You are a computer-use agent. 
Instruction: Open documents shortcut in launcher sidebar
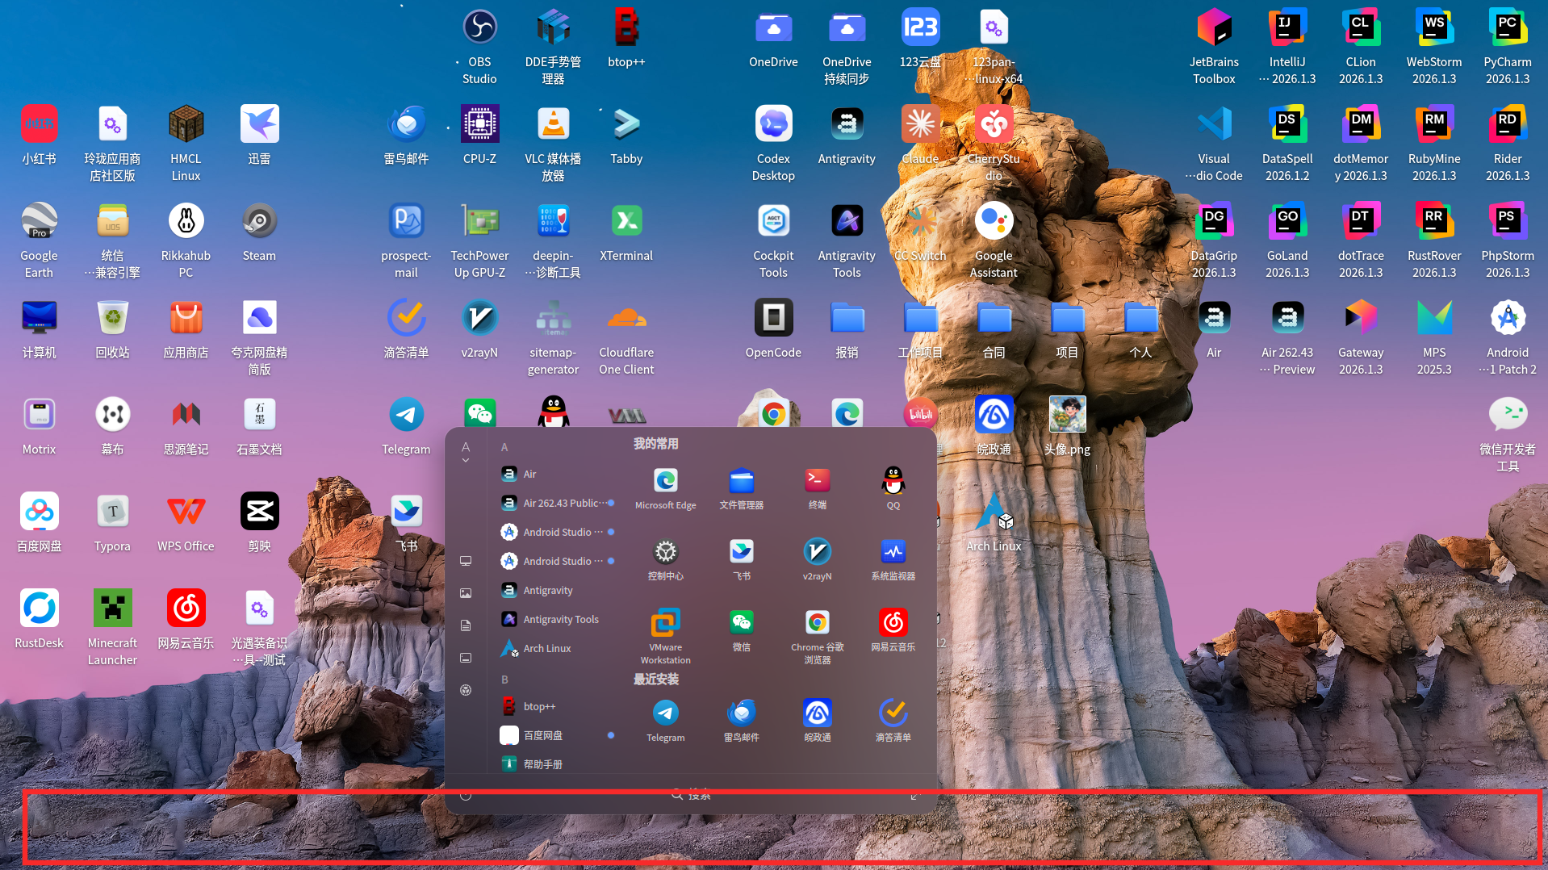(466, 625)
